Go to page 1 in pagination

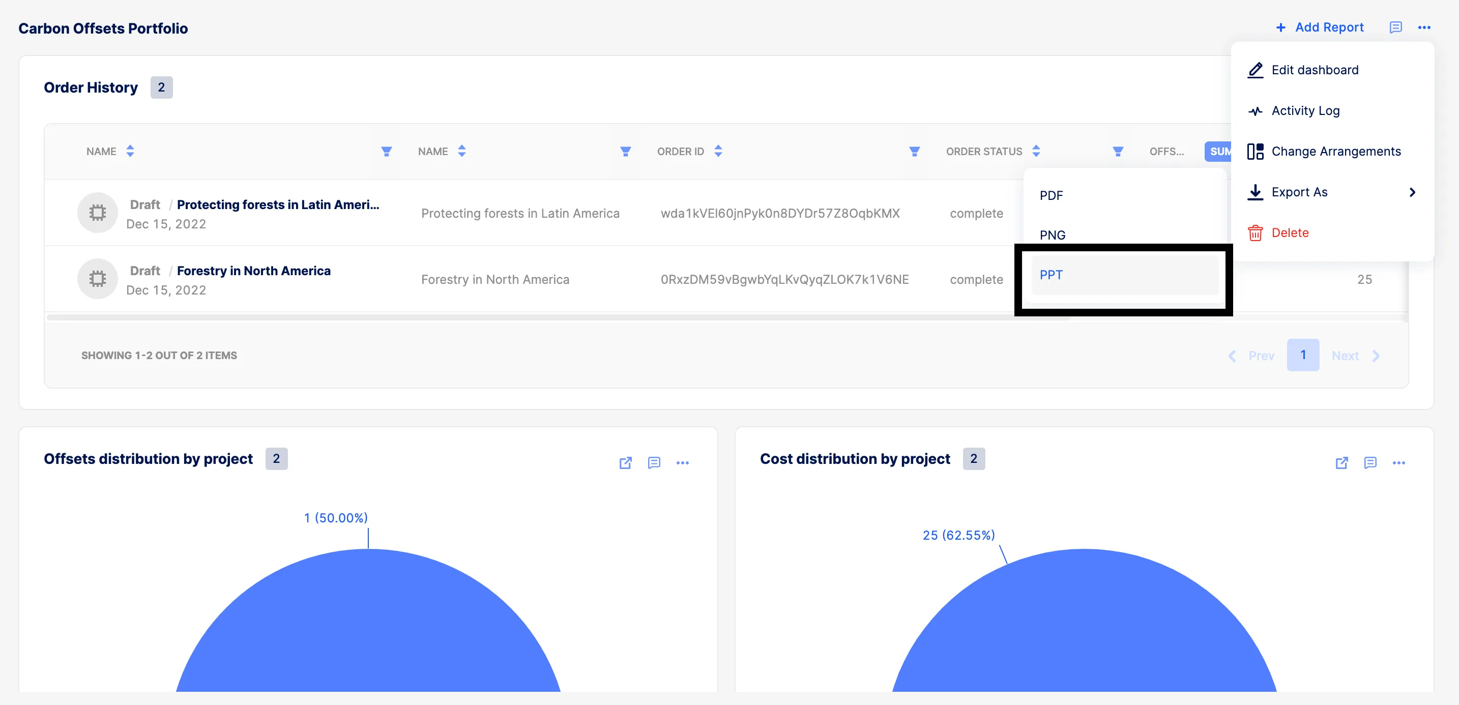tap(1303, 355)
